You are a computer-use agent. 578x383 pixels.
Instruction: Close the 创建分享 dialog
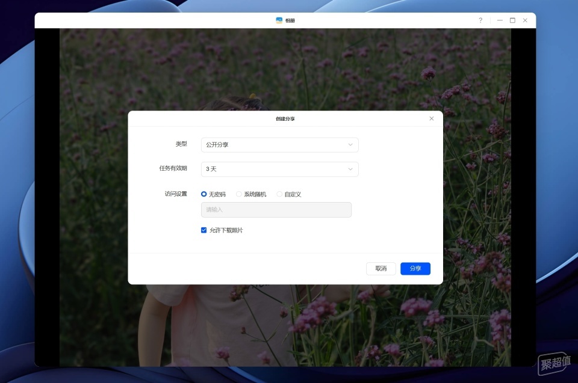point(431,118)
